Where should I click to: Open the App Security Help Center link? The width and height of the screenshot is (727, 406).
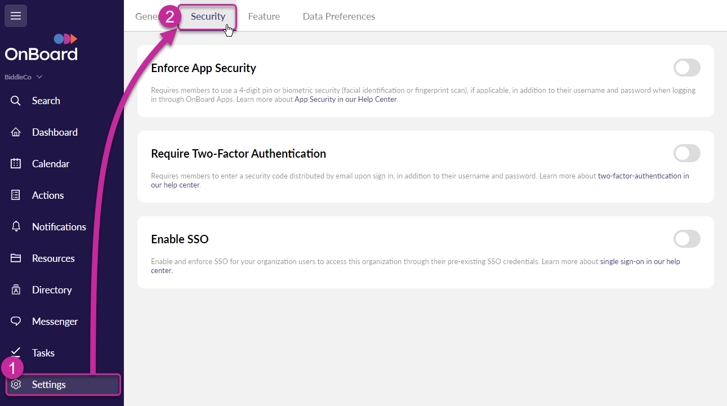(345, 99)
